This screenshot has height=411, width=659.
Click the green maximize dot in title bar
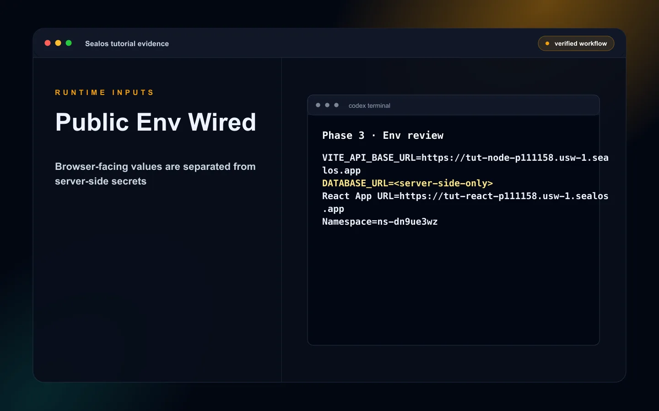pyautogui.click(x=69, y=43)
